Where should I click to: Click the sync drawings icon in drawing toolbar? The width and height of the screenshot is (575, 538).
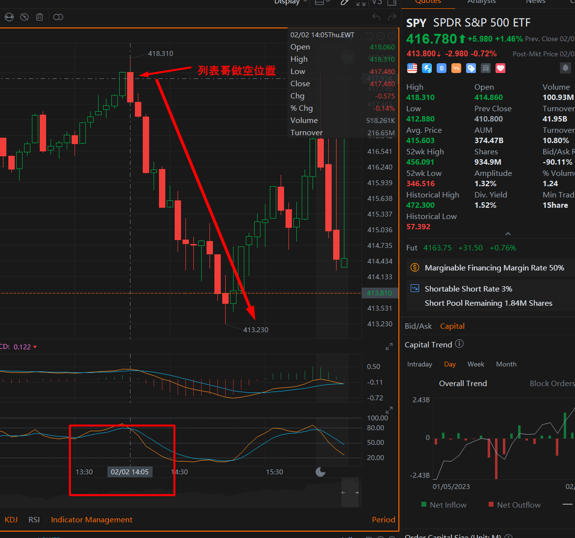[x=9, y=17]
